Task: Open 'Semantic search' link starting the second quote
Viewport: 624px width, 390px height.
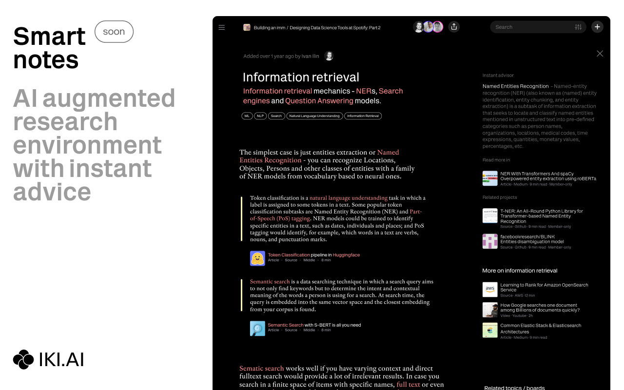Action: pyautogui.click(x=270, y=281)
